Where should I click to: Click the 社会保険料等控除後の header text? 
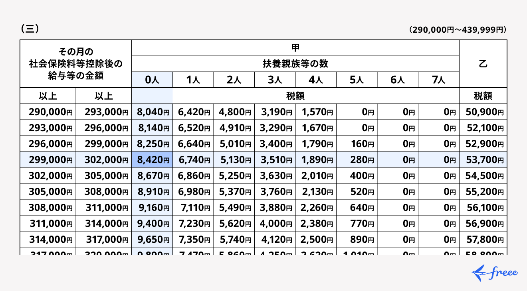coord(76,64)
